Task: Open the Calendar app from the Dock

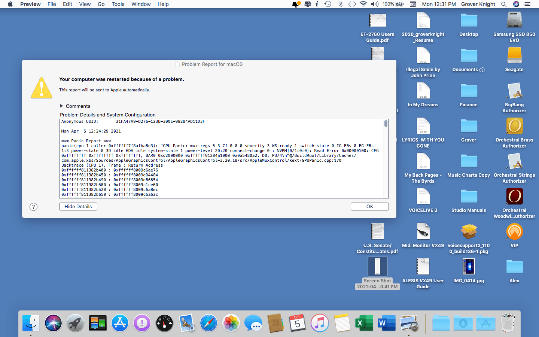Action: tap(297, 323)
